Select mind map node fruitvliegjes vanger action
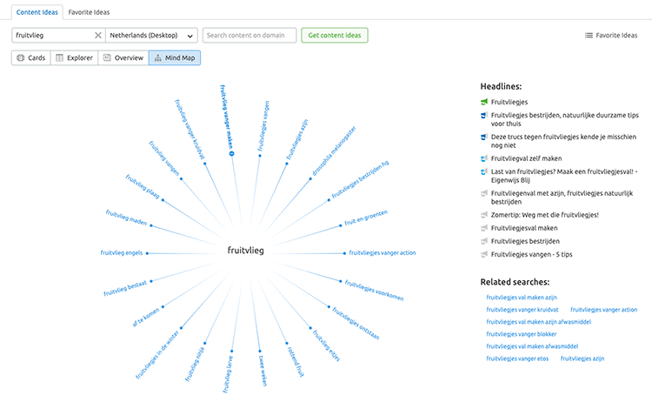This screenshot has height=402, width=652. point(383,252)
